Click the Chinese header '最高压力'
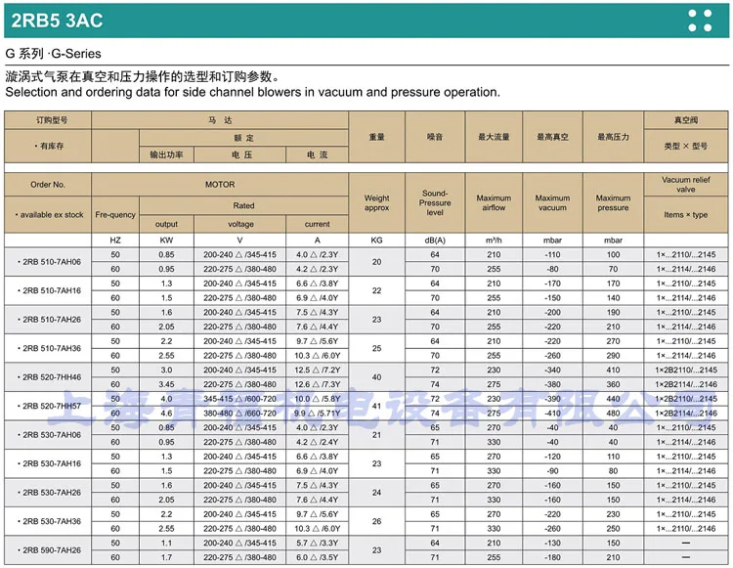733x568 pixels. click(x=613, y=137)
